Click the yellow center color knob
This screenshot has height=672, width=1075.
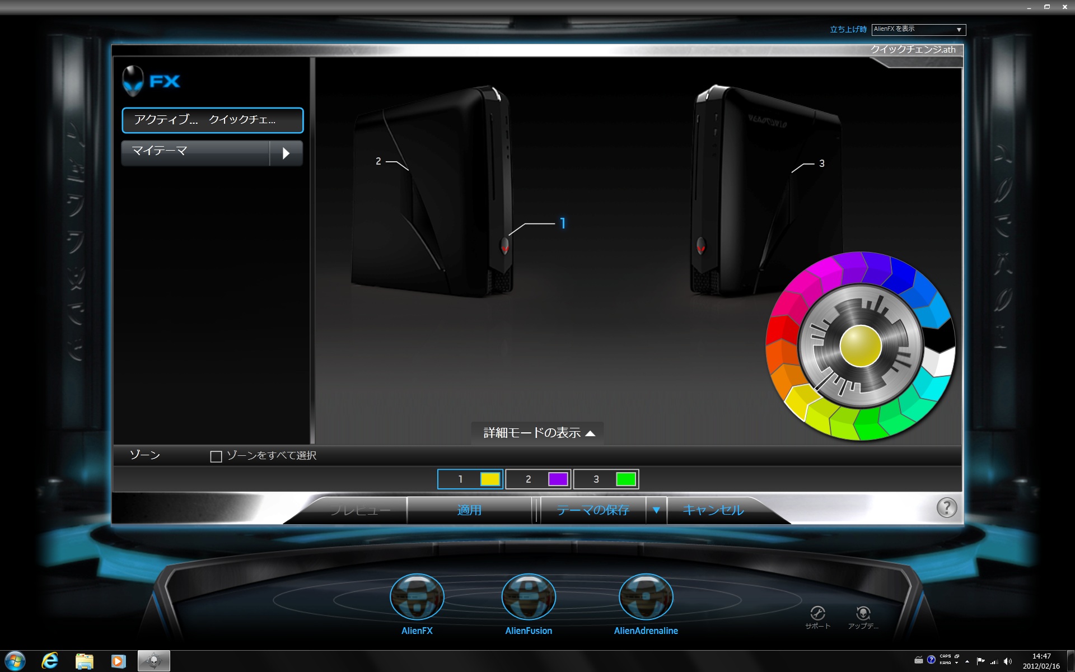[861, 346]
